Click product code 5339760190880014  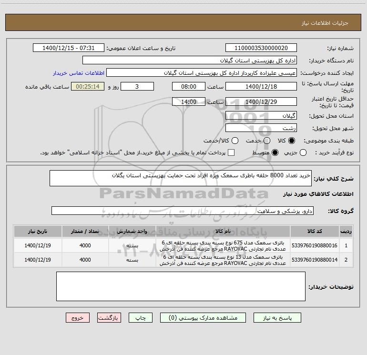(x=315, y=260)
